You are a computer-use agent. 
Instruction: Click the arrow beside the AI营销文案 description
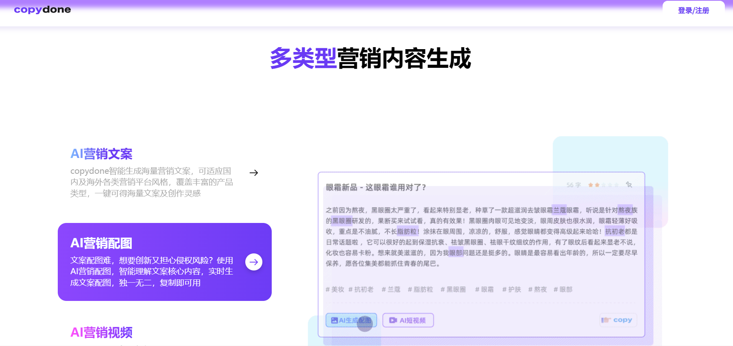coord(254,173)
